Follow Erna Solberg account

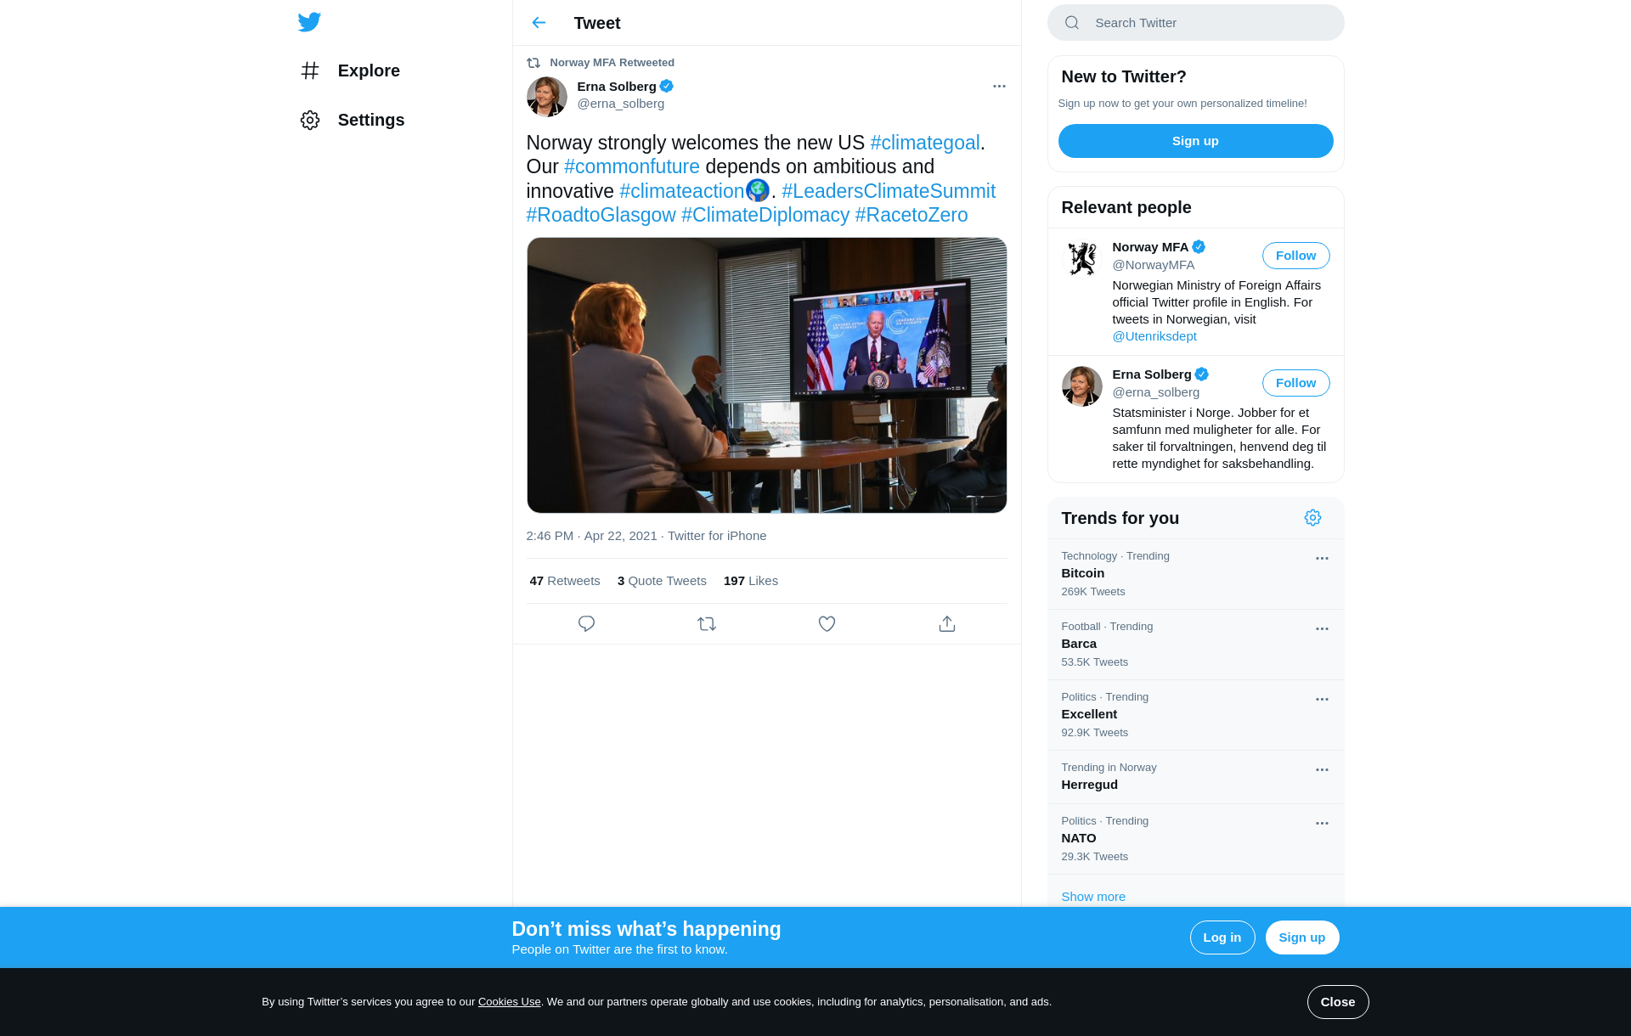tap(1295, 383)
